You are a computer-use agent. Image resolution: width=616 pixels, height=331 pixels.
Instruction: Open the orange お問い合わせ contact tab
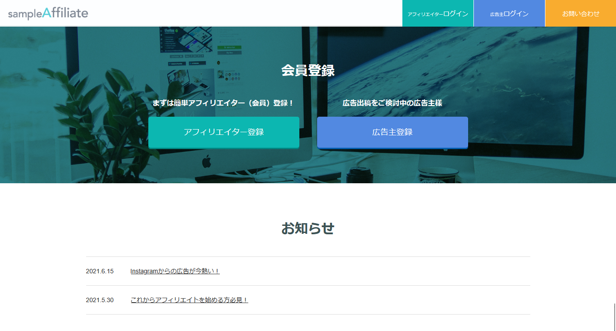pos(580,13)
